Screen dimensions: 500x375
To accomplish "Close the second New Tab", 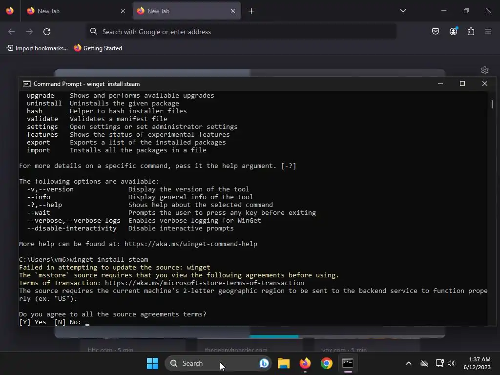I will (x=233, y=11).
